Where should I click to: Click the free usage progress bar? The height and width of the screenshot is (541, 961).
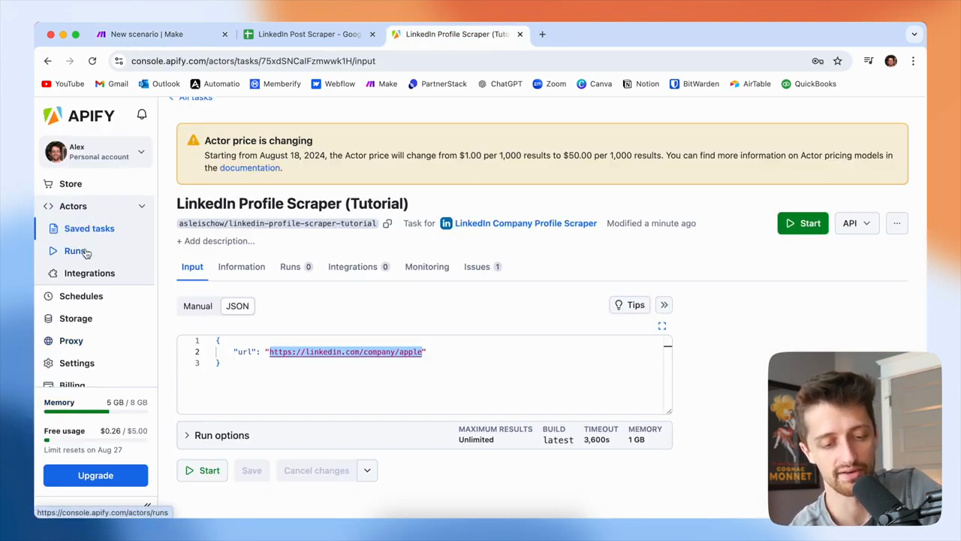95,440
